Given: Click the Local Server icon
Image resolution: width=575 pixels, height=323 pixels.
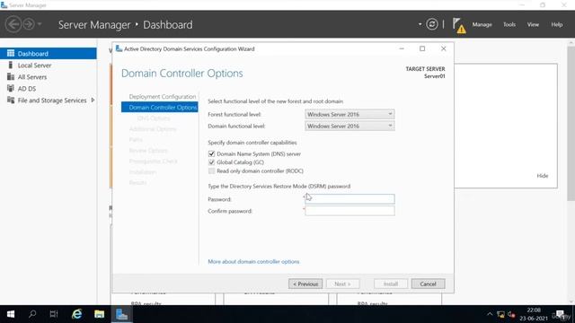Looking at the screenshot, I should (x=11, y=65).
